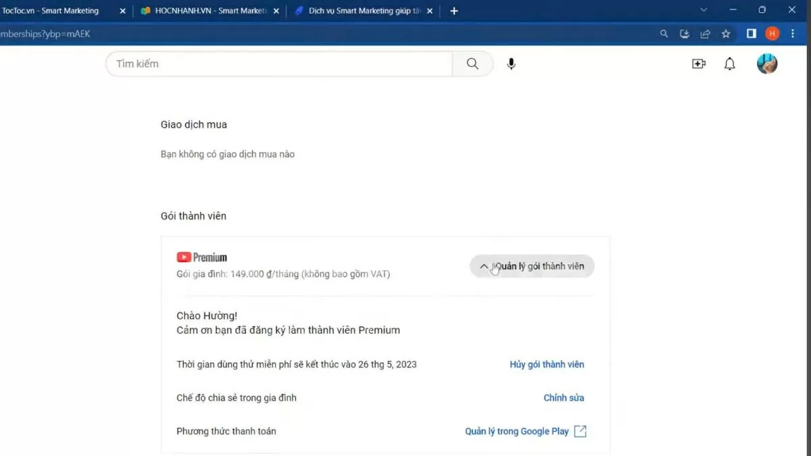Image resolution: width=811 pixels, height=456 pixels.
Task: Open a new browser tab
Action: 454,11
